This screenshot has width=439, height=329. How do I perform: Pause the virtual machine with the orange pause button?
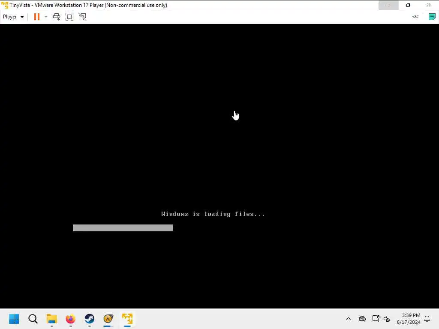click(x=37, y=17)
